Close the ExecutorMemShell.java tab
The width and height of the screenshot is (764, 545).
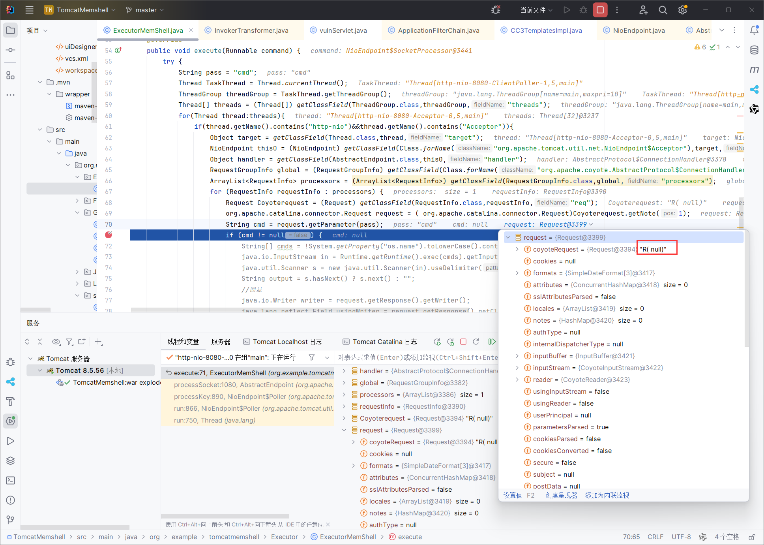(191, 30)
